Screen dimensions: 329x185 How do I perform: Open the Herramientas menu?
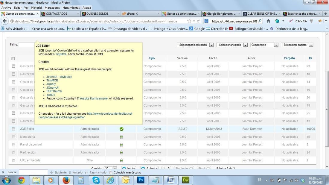pyautogui.click(x=71, y=7)
